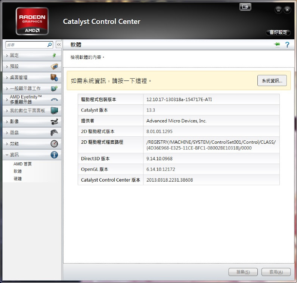Image resolution: width=297 pixels, height=283 pixels.
Task: Select the 2D driver registry path value
Action: tap(211, 145)
